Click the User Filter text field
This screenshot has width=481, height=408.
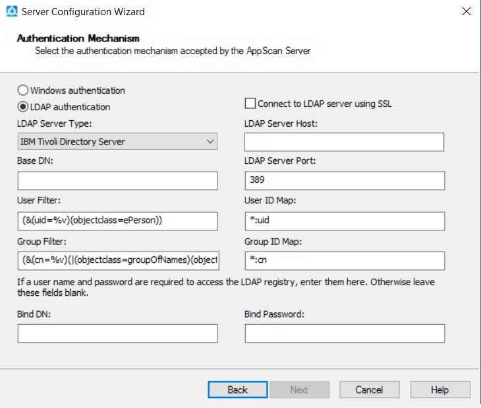[x=117, y=221]
